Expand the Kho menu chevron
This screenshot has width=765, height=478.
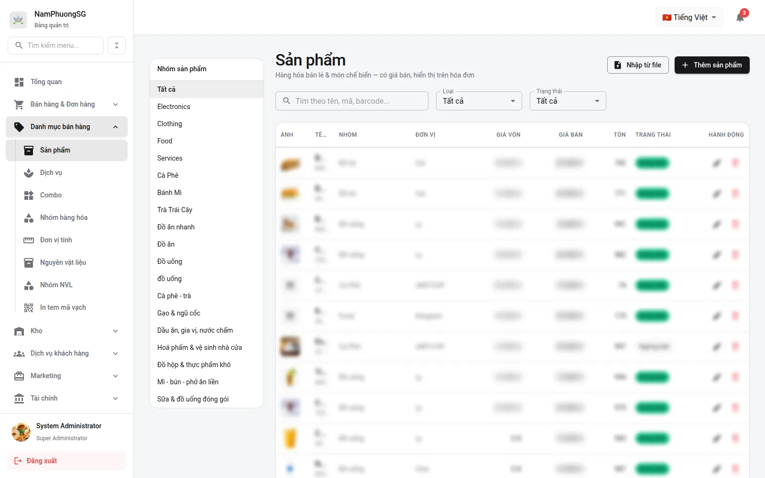click(116, 331)
